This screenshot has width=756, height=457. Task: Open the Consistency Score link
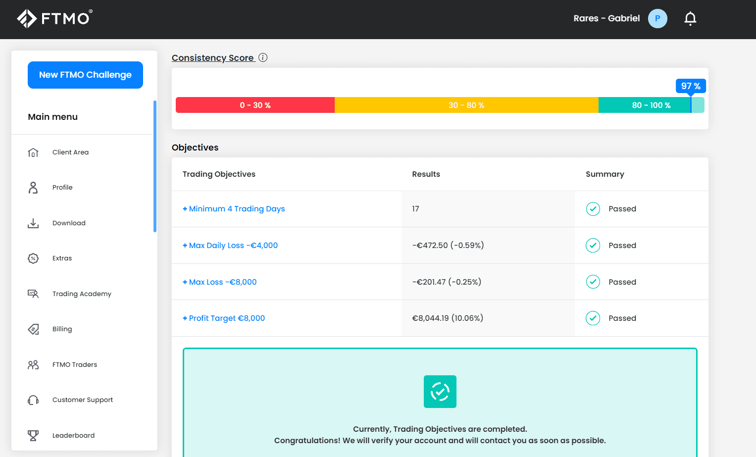[213, 58]
